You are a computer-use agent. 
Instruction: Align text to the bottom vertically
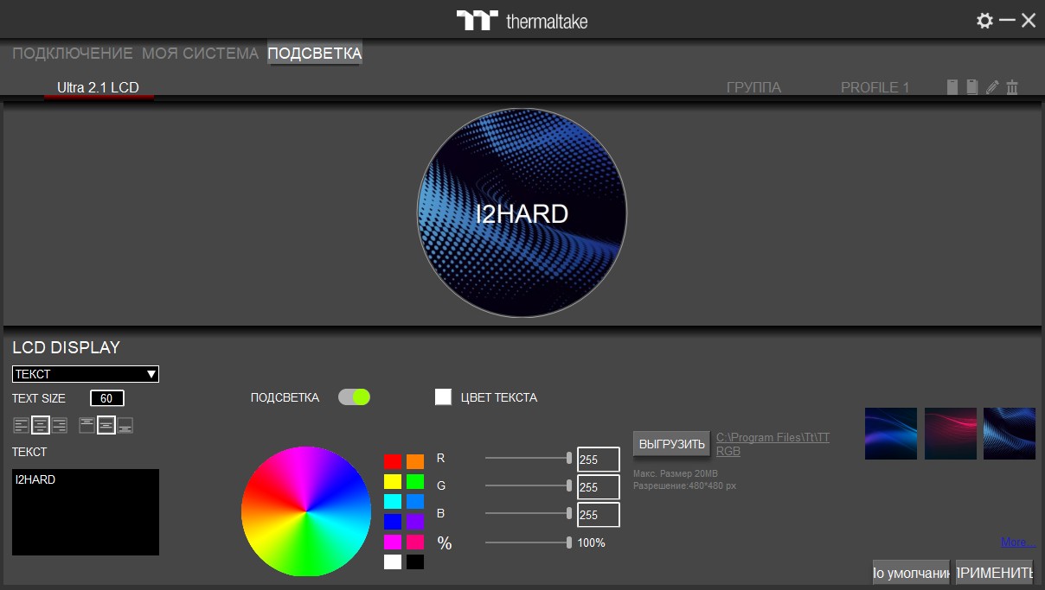coord(125,425)
